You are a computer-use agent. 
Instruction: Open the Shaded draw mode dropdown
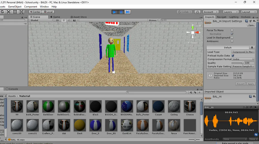coord(42,20)
